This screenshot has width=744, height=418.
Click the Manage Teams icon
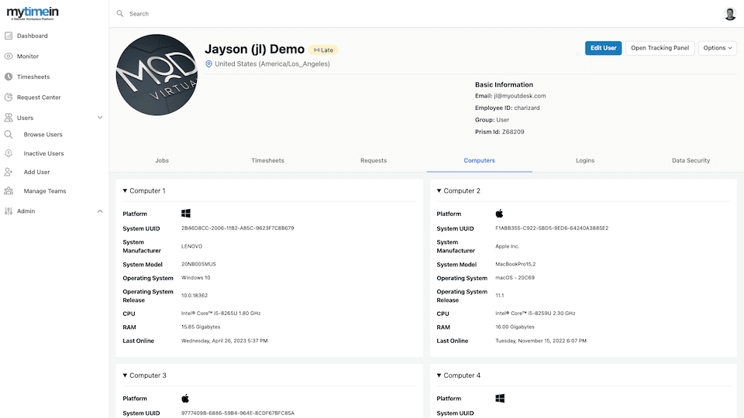point(9,191)
